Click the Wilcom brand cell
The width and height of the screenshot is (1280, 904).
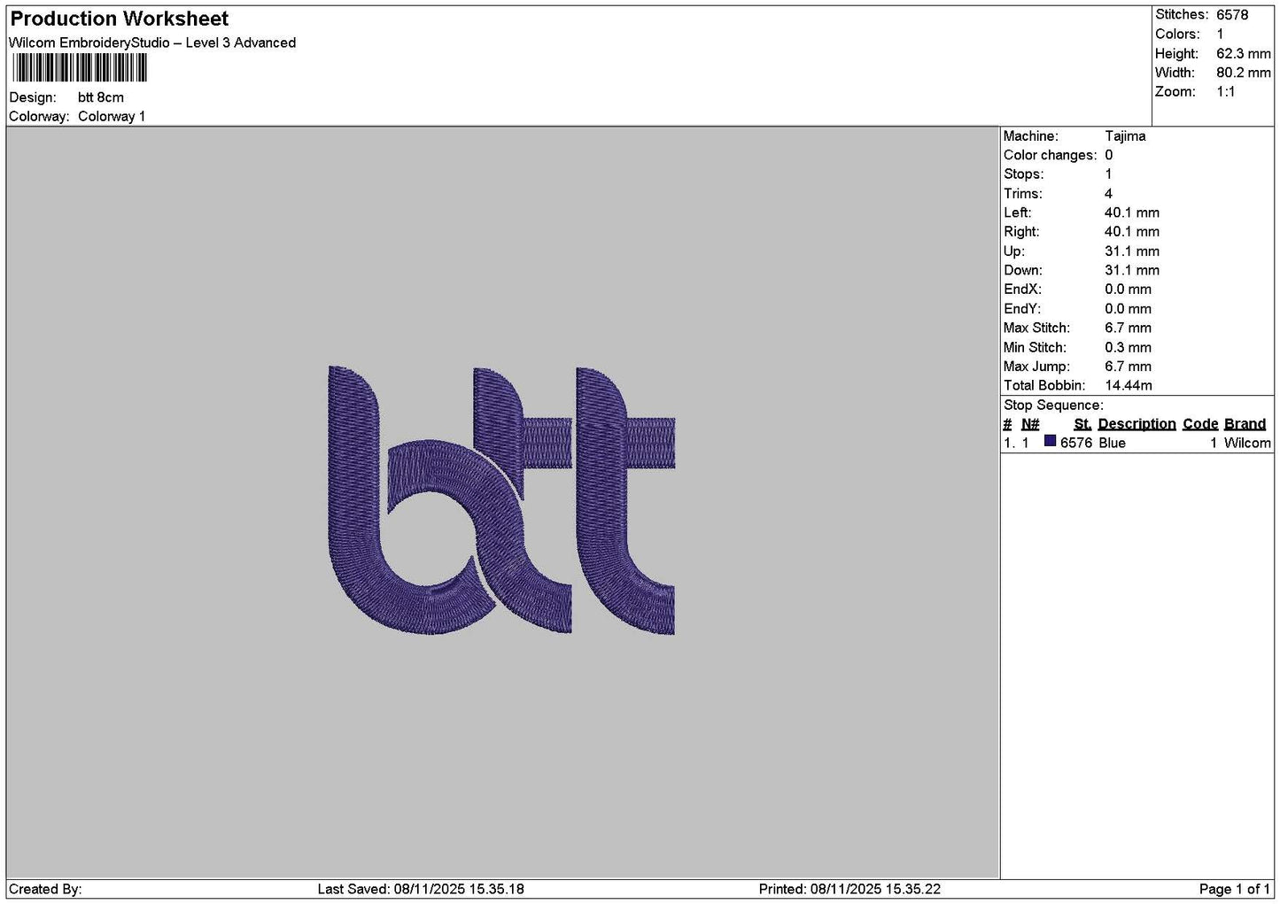[x=1247, y=443]
